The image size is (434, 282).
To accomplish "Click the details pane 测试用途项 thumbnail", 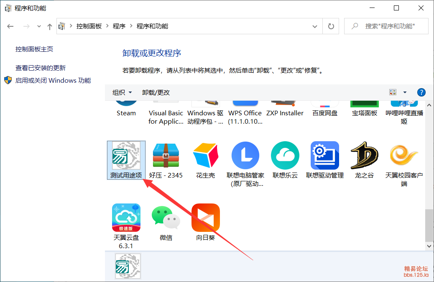I will pyautogui.click(x=128, y=266).
